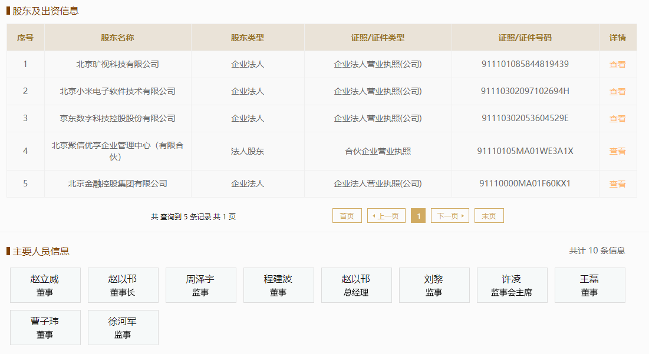649x354 pixels.
Task: Open the card for 董事长 赵以邗
Action: (123, 285)
